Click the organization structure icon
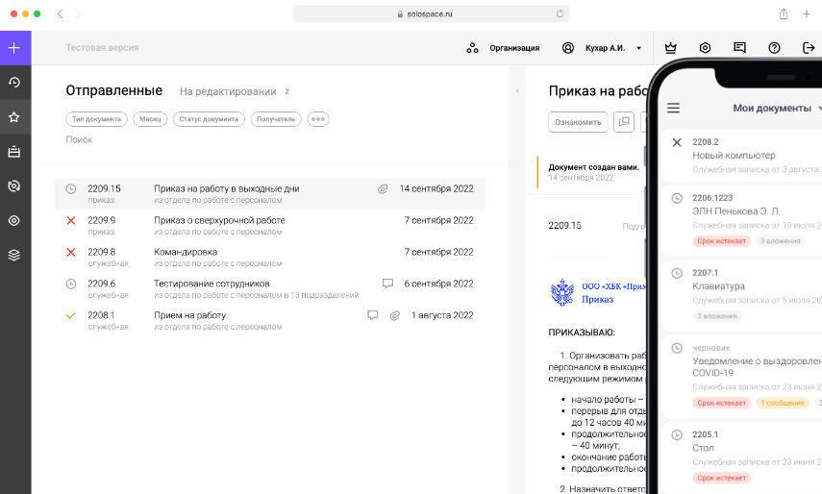 [472, 48]
